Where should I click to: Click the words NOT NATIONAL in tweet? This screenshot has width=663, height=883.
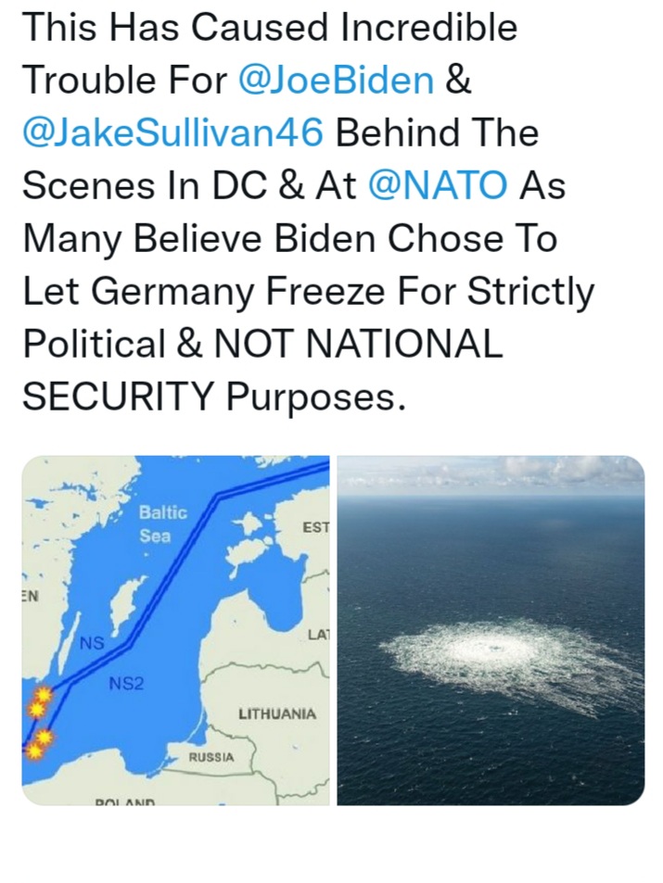click(358, 343)
